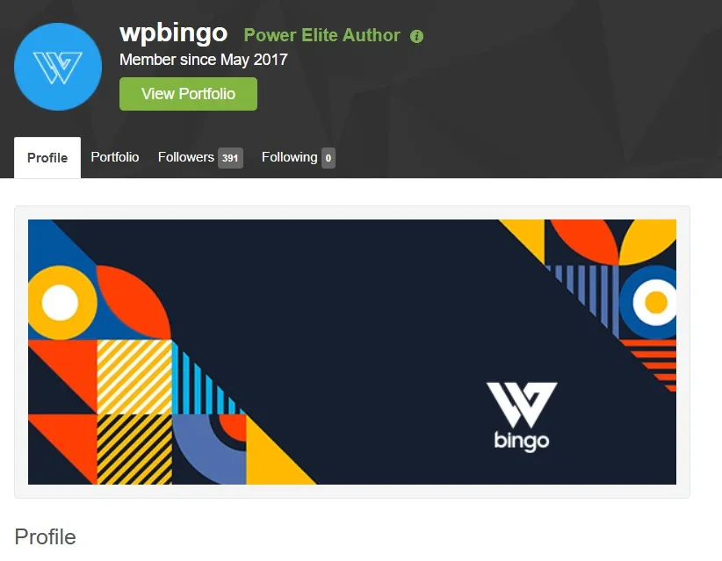Click the colorful wpbingo banner image
Viewport: 722px width, 561px height.
(352, 352)
